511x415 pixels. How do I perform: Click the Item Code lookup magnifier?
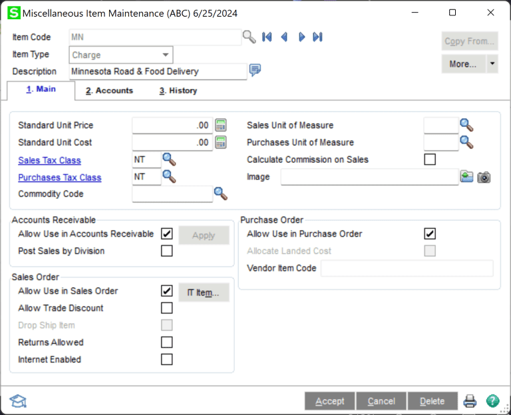pyautogui.click(x=249, y=37)
